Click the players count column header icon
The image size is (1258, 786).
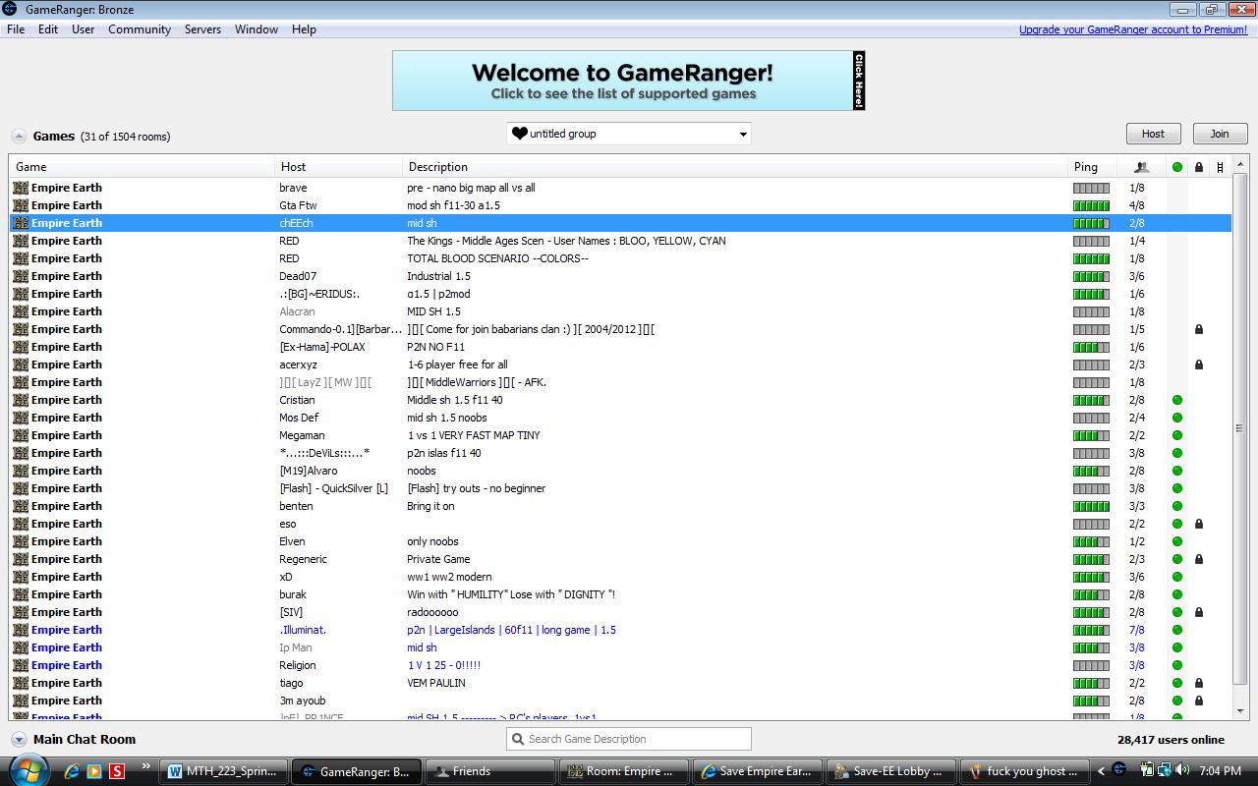(1141, 167)
